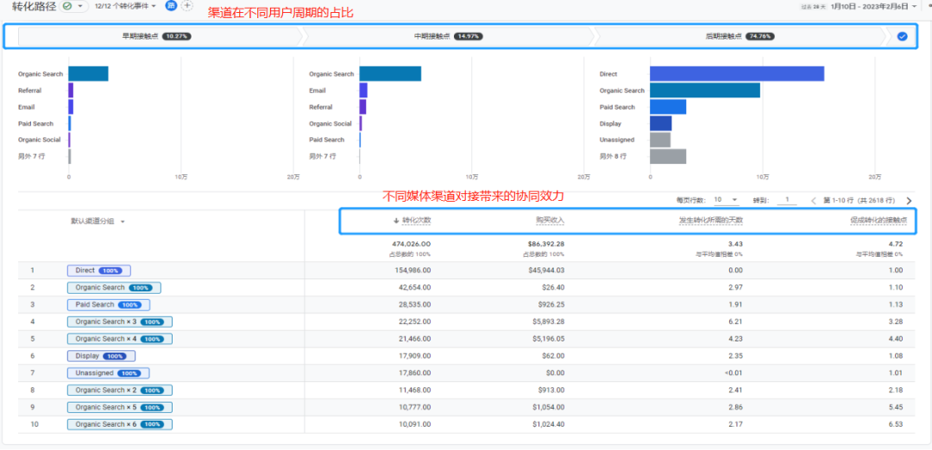Image resolution: width=932 pixels, height=450 pixels.
Task: Click the Unassigned label in late chart
Action: coord(617,141)
